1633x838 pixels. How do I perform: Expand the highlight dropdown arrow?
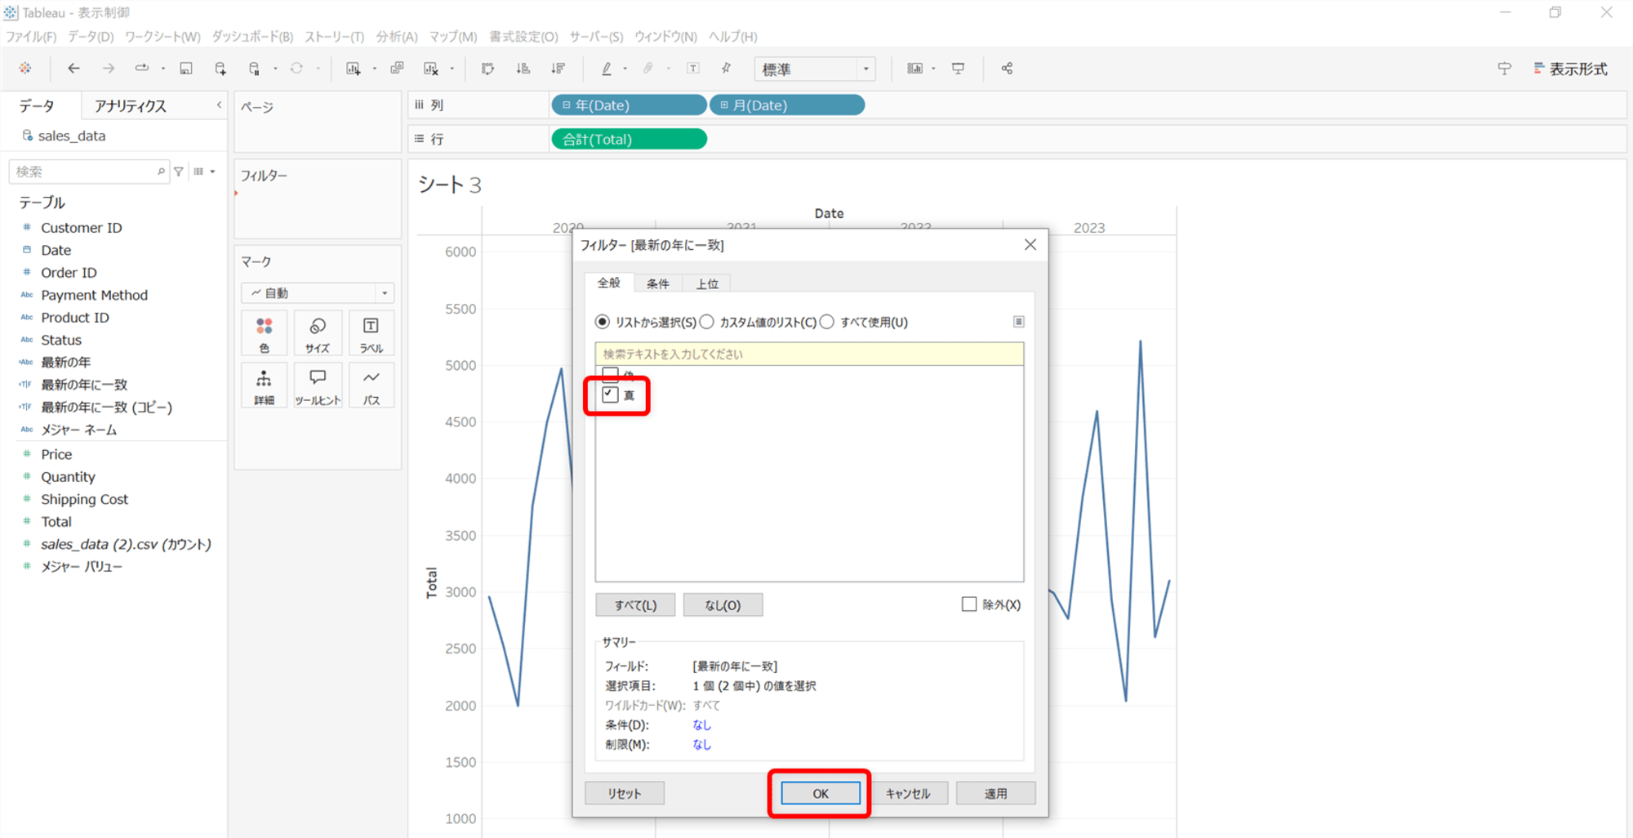pos(625,69)
